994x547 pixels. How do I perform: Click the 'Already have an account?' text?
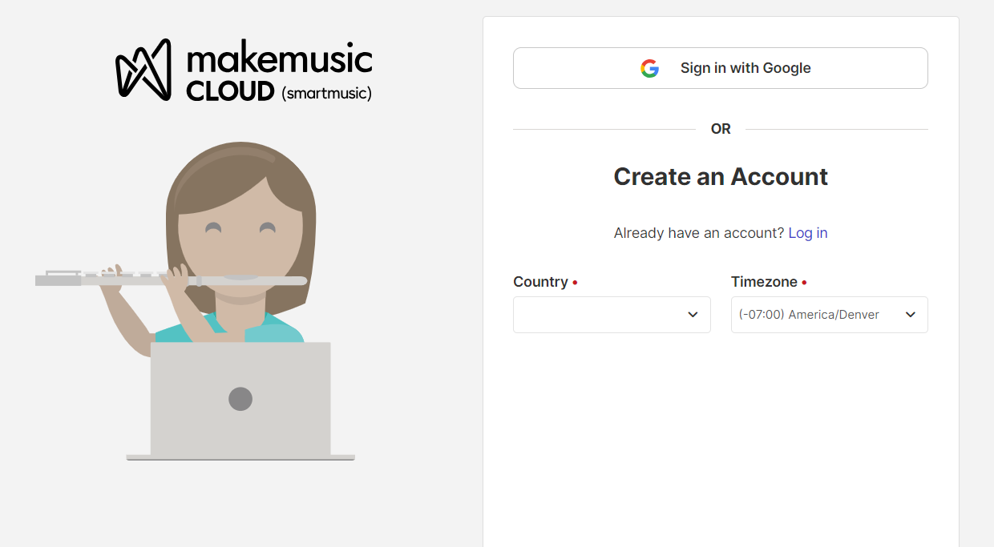click(x=698, y=233)
